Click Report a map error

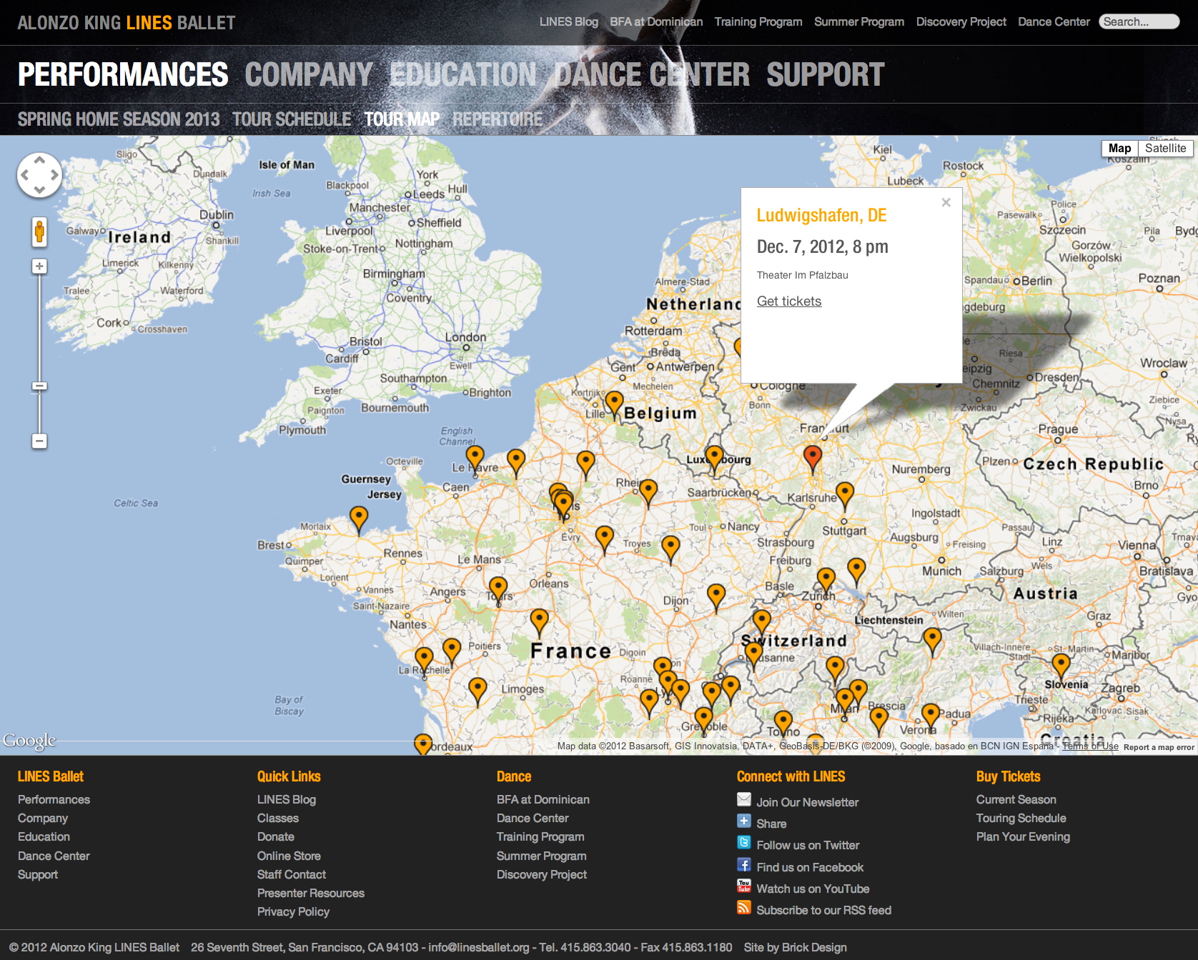(1159, 747)
